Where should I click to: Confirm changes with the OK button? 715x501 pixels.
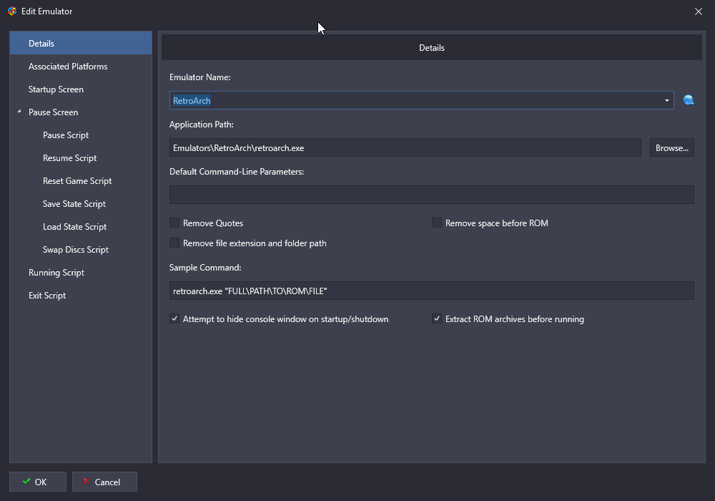click(38, 482)
